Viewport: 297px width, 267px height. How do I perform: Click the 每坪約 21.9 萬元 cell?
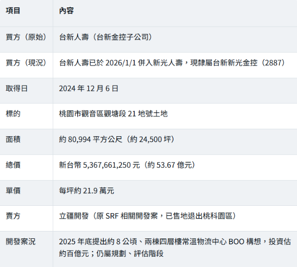coord(87,191)
